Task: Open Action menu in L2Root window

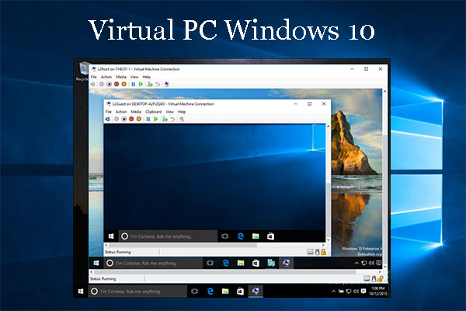Action: (x=106, y=77)
